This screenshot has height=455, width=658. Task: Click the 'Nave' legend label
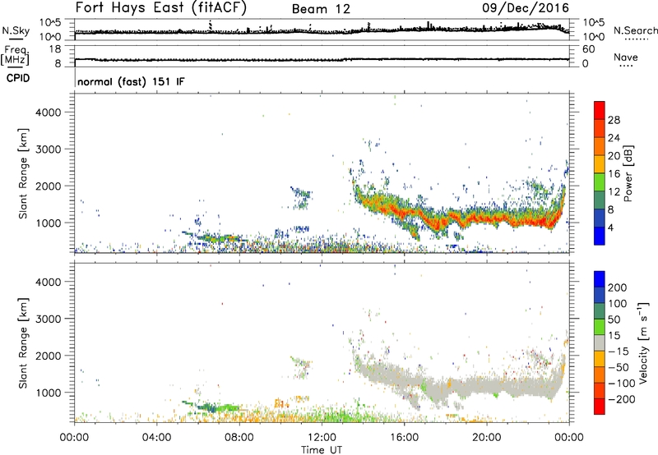626,57
